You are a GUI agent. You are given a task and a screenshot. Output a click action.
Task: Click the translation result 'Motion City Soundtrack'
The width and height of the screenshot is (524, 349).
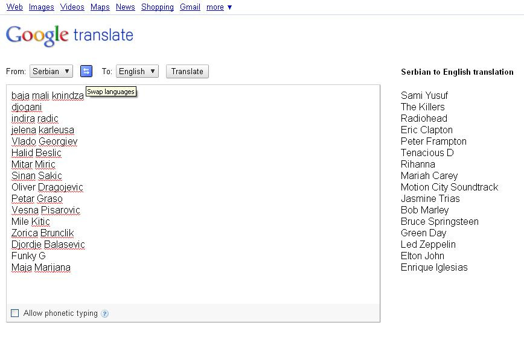tap(450, 187)
